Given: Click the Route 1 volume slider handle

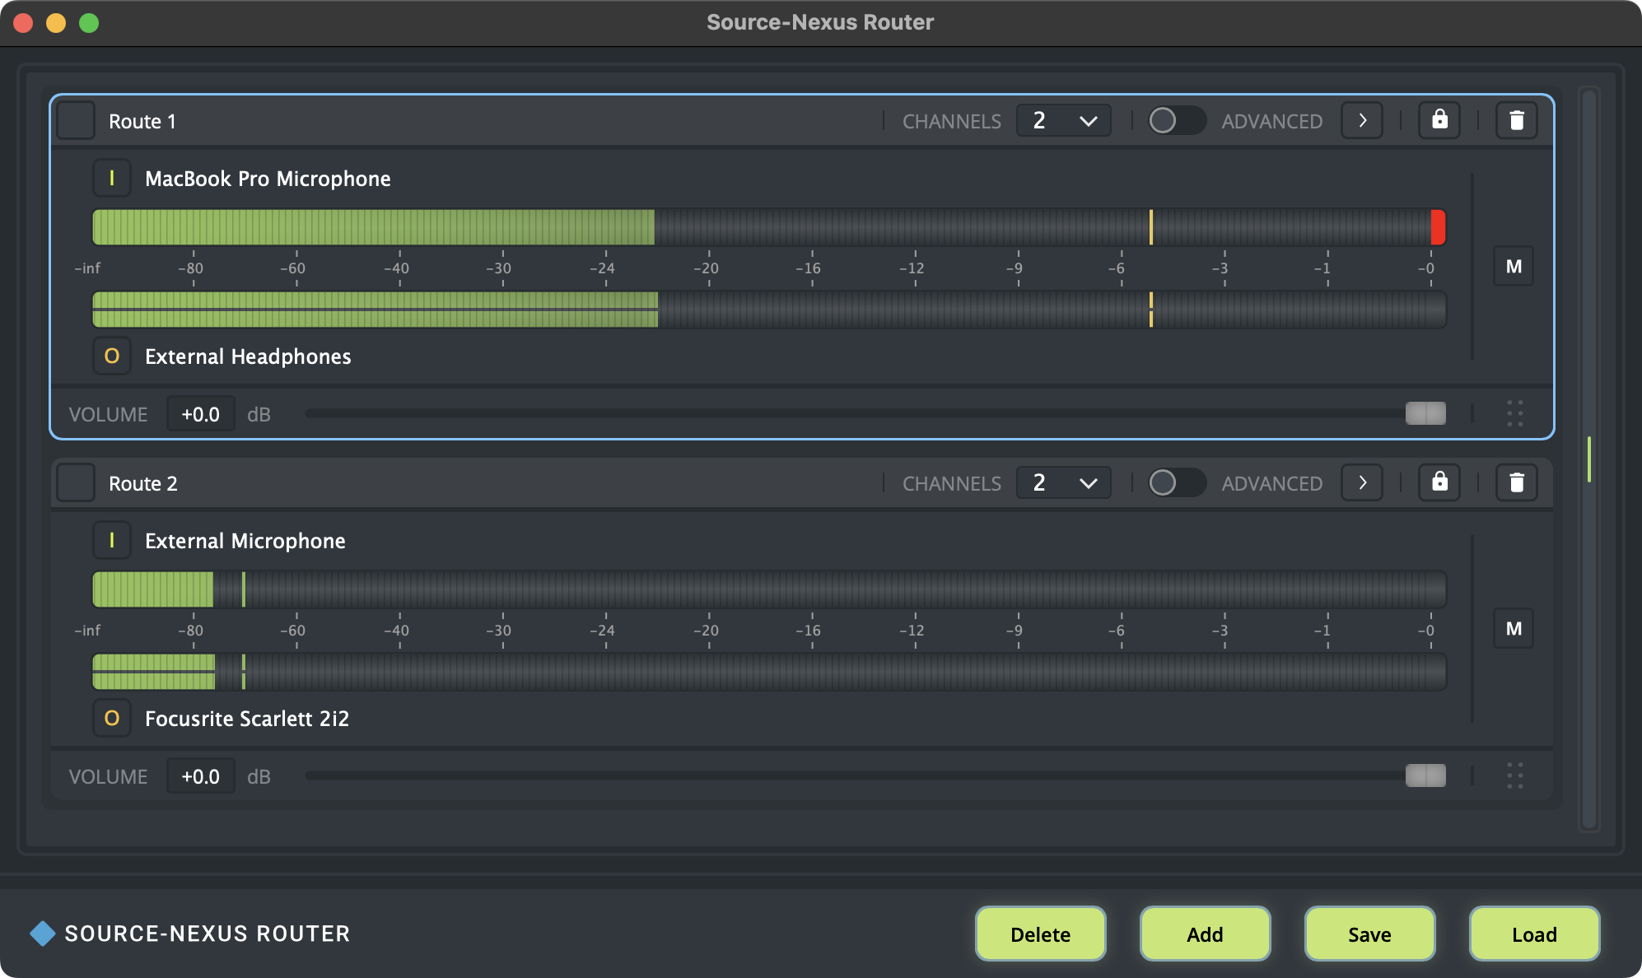Looking at the screenshot, I should click(1425, 413).
